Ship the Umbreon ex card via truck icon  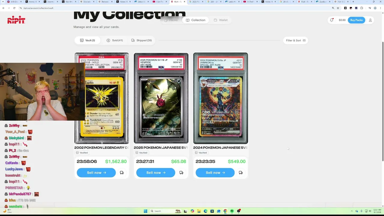pos(241,172)
